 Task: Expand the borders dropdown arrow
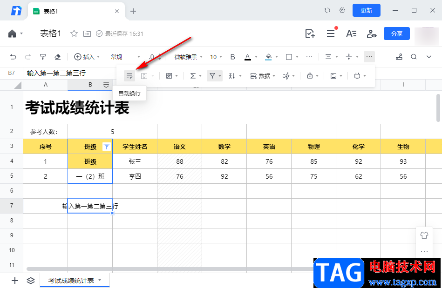tap(297, 57)
